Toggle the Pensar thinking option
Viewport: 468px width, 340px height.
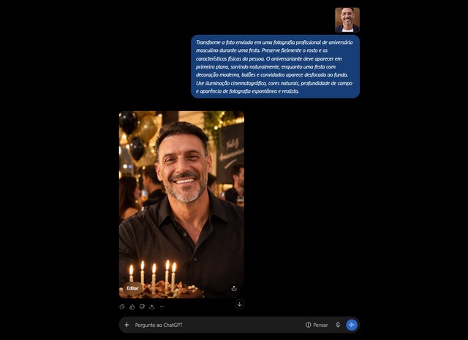pos(317,325)
